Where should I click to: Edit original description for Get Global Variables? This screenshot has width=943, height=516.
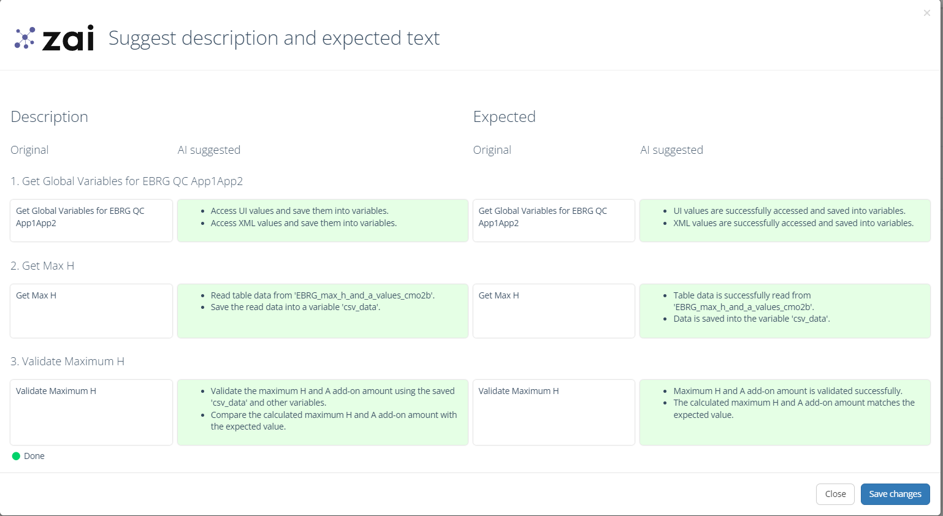tap(91, 221)
